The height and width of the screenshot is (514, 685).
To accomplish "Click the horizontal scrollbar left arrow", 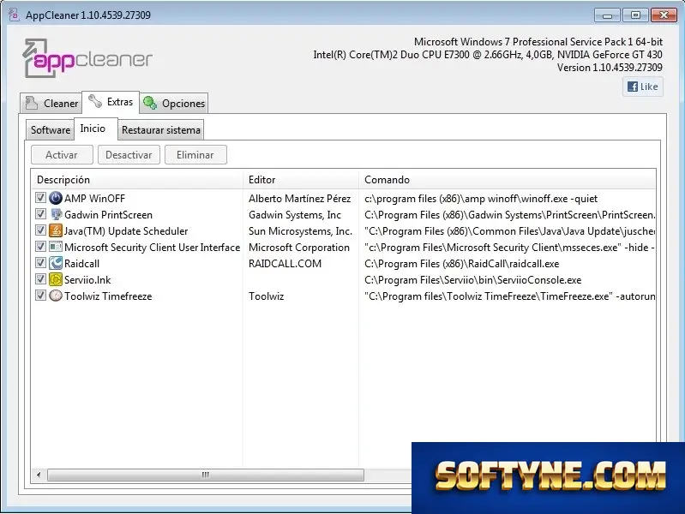I will click(x=39, y=475).
